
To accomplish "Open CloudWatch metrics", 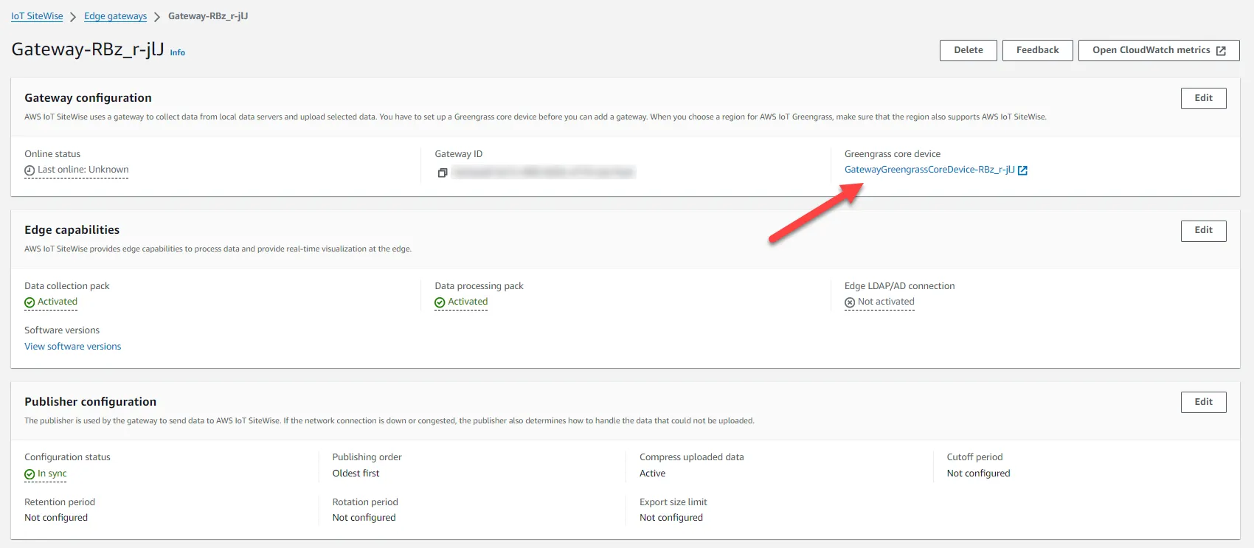I will (x=1159, y=50).
